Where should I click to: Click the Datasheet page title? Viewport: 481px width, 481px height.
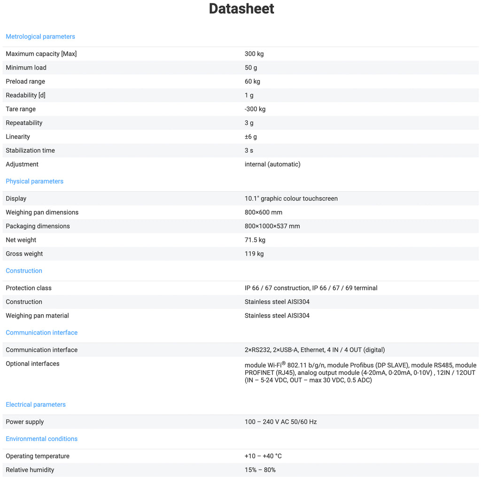click(241, 9)
